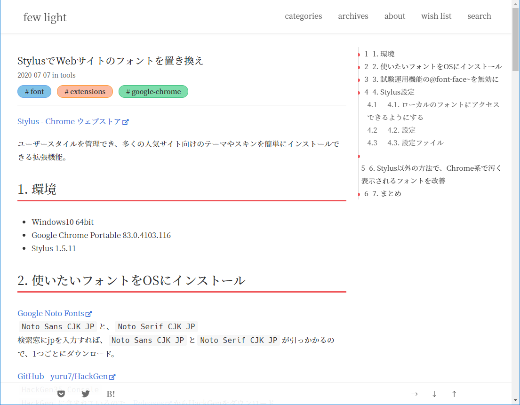Click the heading 2. 使いたいフォントをOSにインストール
The width and height of the screenshot is (520, 405).
pos(131,280)
